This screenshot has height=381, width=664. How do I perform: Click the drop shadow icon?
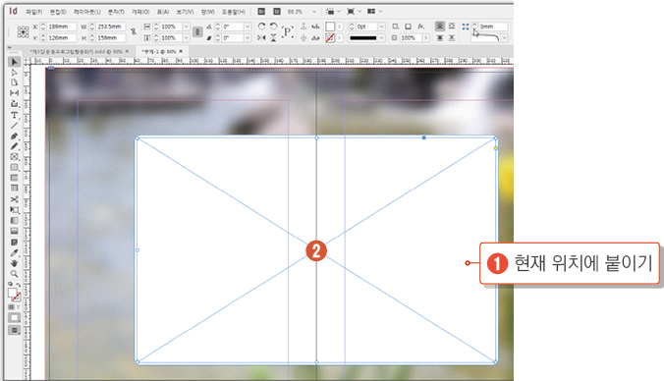point(408,27)
